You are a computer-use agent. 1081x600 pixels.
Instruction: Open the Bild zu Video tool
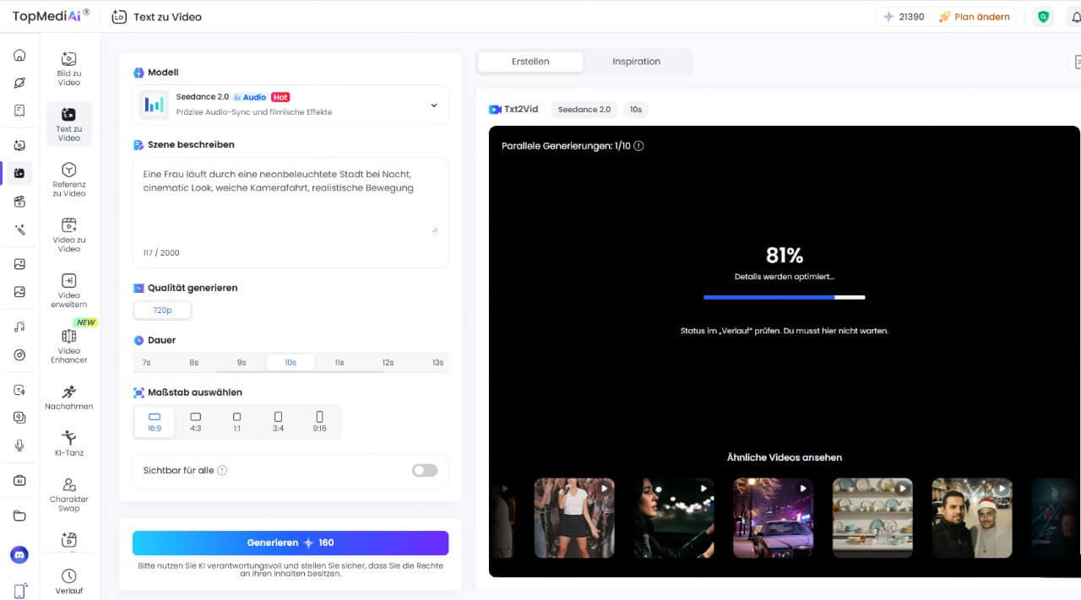click(x=69, y=68)
